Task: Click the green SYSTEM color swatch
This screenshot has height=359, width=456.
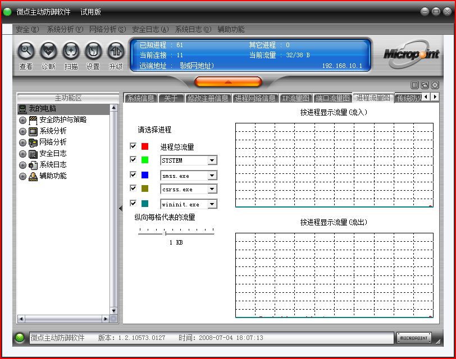Action: 145,160
